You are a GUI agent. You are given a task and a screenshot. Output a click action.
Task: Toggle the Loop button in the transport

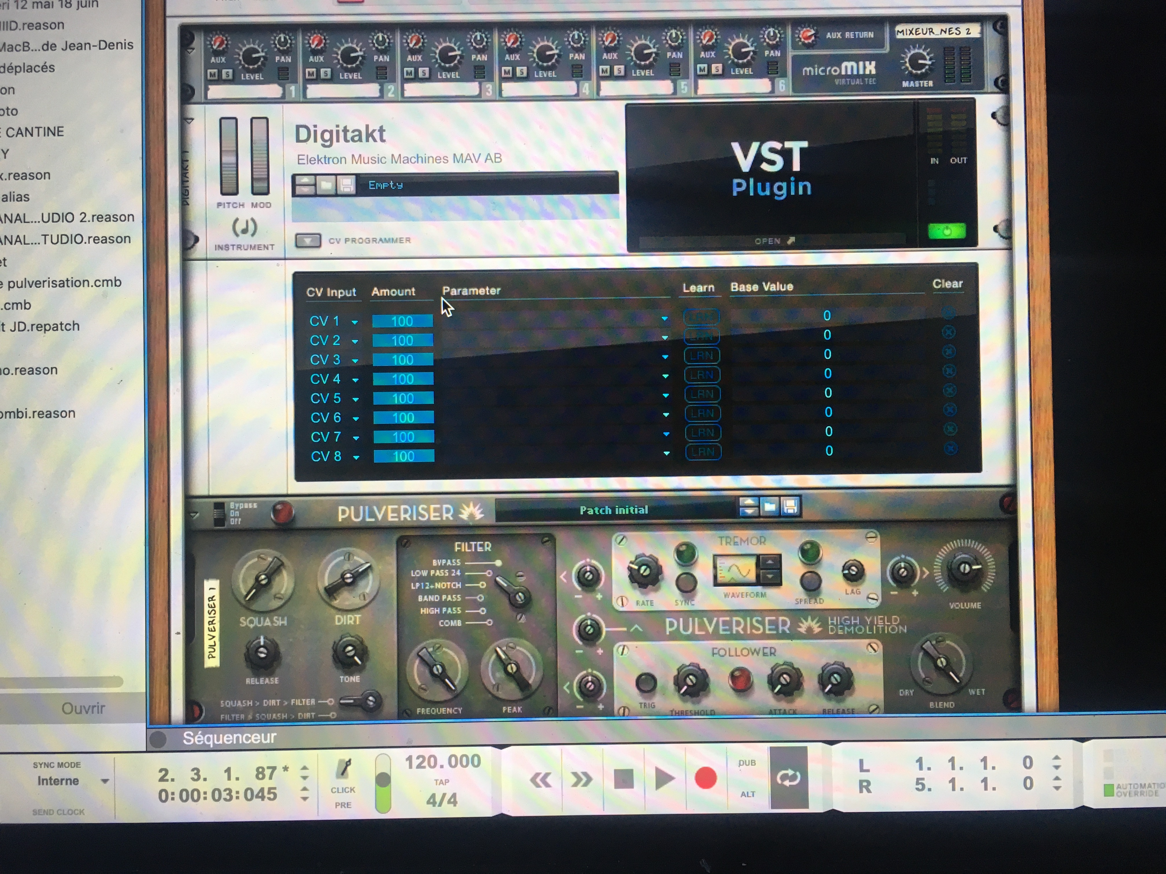pyautogui.click(x=789, y=777)
